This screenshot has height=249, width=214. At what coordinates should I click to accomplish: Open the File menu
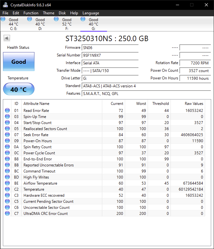(x=5, y=13)
